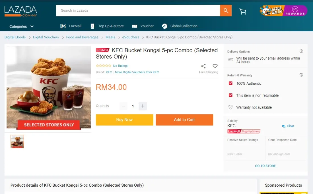Click the Lazada.com.my logo
This screenshot has width=313, height=194.
tap(21, 11)
